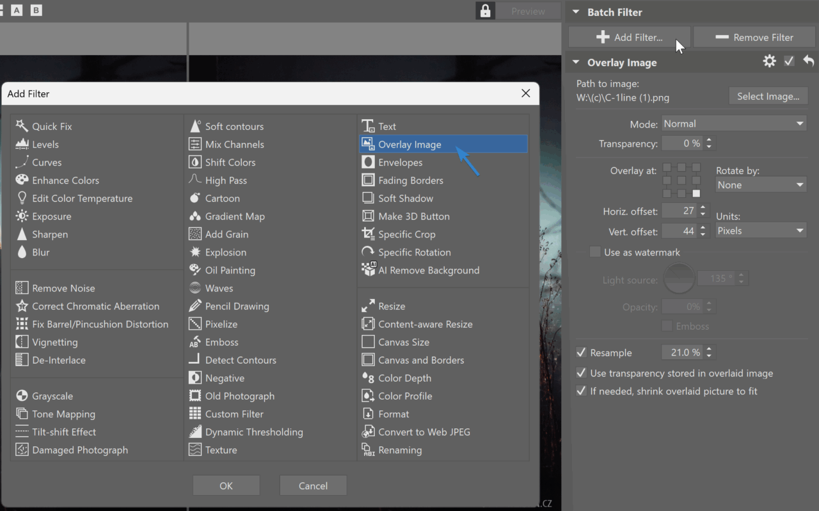Click the Transparency value field
The width and height of the screenshot is (819, 511).
683,143
